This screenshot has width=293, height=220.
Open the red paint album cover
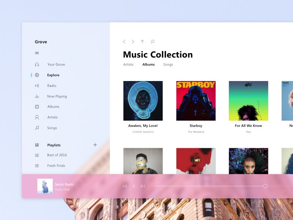click(x=196, y=161)
